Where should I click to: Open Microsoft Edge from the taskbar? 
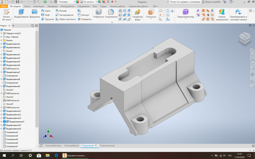pos(56,155)
